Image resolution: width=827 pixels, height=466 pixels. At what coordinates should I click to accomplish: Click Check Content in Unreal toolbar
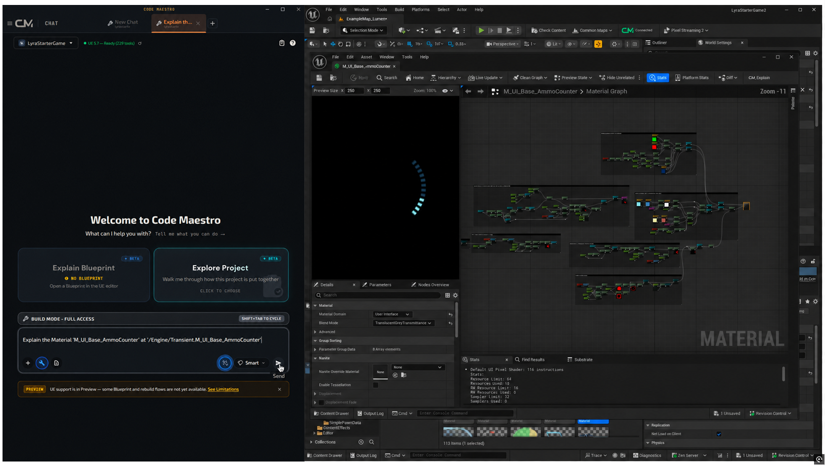click(548, 30)
